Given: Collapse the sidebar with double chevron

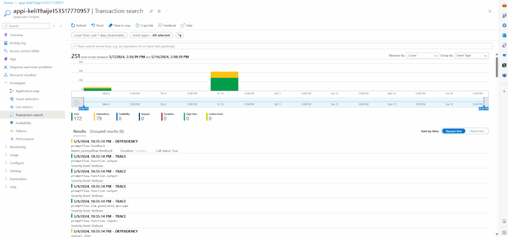Looking at the screenshot, I should point(61,26).
